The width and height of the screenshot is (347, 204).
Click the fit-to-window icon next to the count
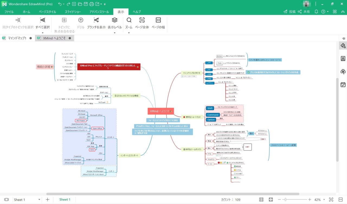261,200
